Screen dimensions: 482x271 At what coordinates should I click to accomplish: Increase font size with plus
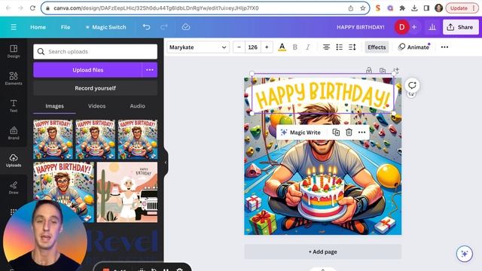[x=267, y=47]
